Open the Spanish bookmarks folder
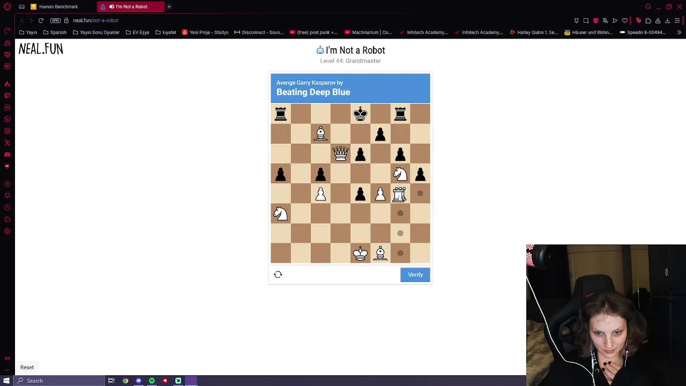Viewport: 686px width, 386px height. coord(54,32)
